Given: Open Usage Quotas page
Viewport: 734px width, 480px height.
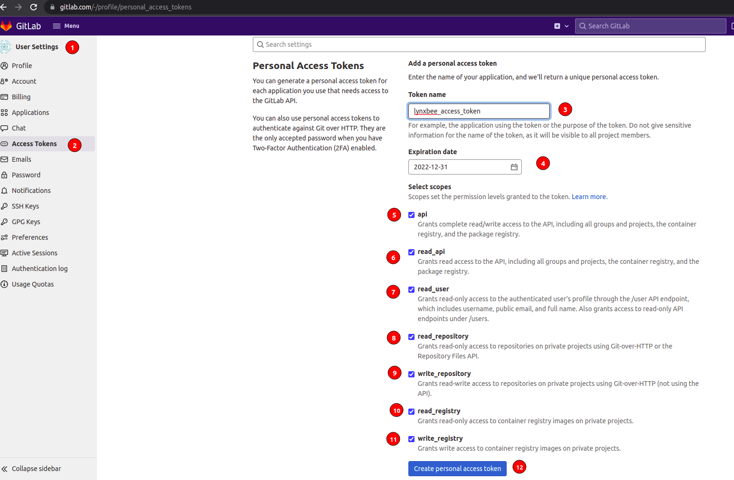Looking at the screenshot, I should pyautogui.click(x=33, y=284).
